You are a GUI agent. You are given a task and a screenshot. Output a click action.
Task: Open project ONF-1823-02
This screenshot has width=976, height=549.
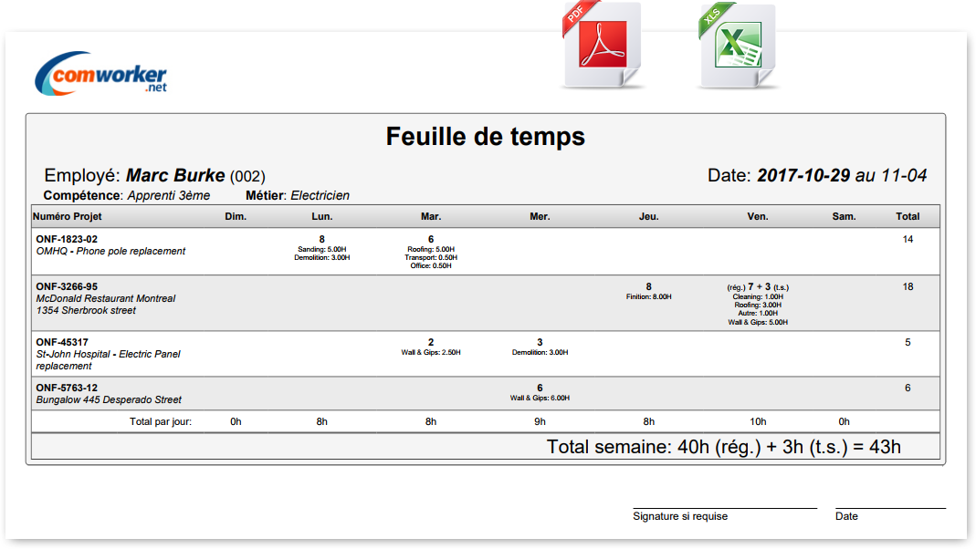pyautogui.click(x=67, y=239)
